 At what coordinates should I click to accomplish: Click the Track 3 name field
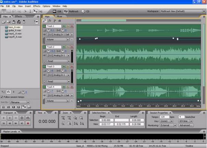(x=53, y=66)
